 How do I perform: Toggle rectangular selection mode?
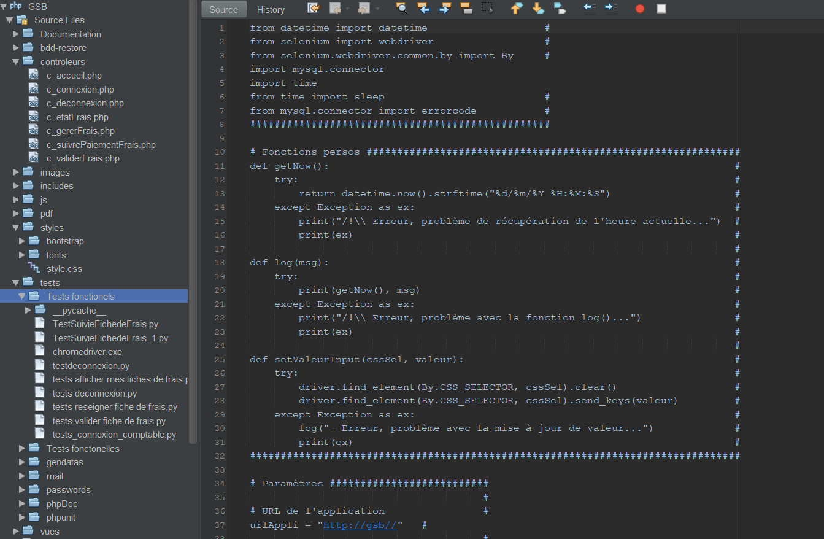point(487,9)
